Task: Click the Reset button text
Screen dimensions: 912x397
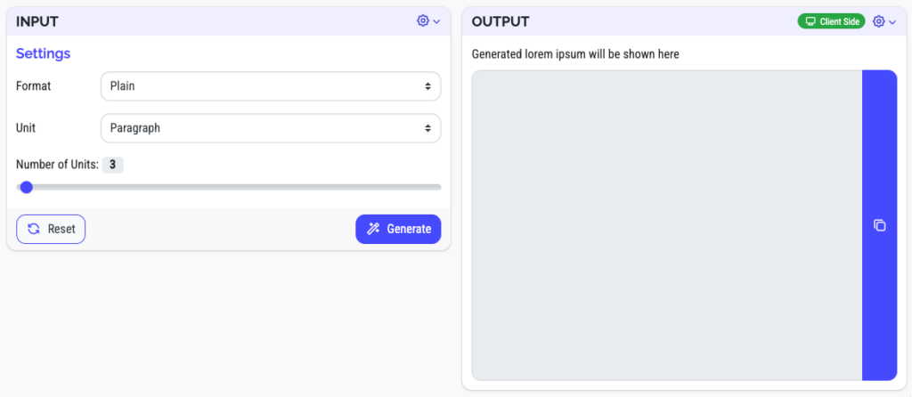Action: click(x=61, y=229)
